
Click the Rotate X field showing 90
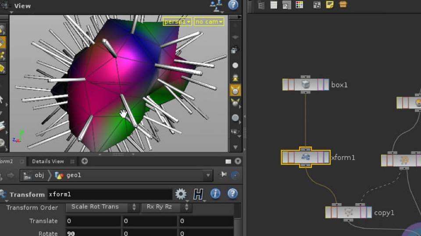[x=93, y=233]
